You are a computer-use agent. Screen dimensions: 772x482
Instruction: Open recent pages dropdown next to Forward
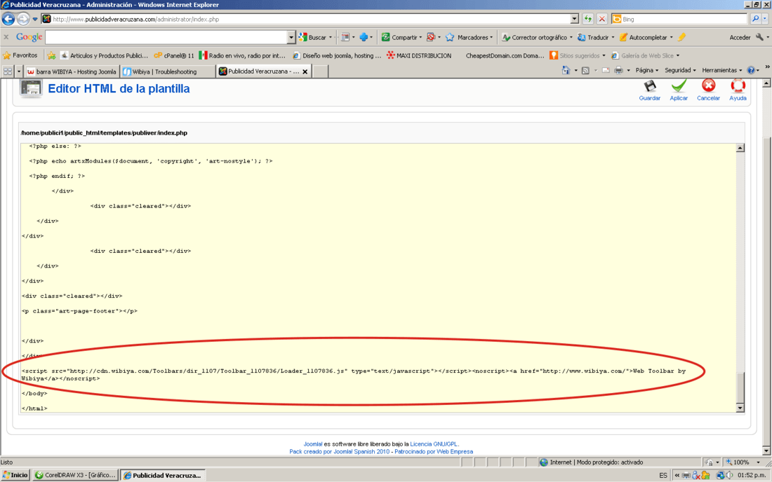coord(35,19)
